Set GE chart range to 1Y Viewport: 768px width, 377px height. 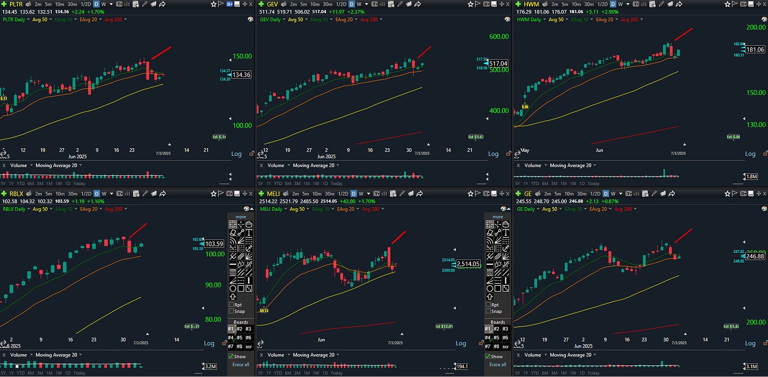coord(526,373)
